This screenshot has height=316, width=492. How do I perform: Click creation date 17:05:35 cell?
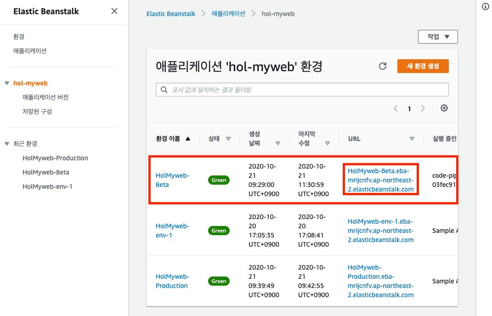click(x=264, y=231)
